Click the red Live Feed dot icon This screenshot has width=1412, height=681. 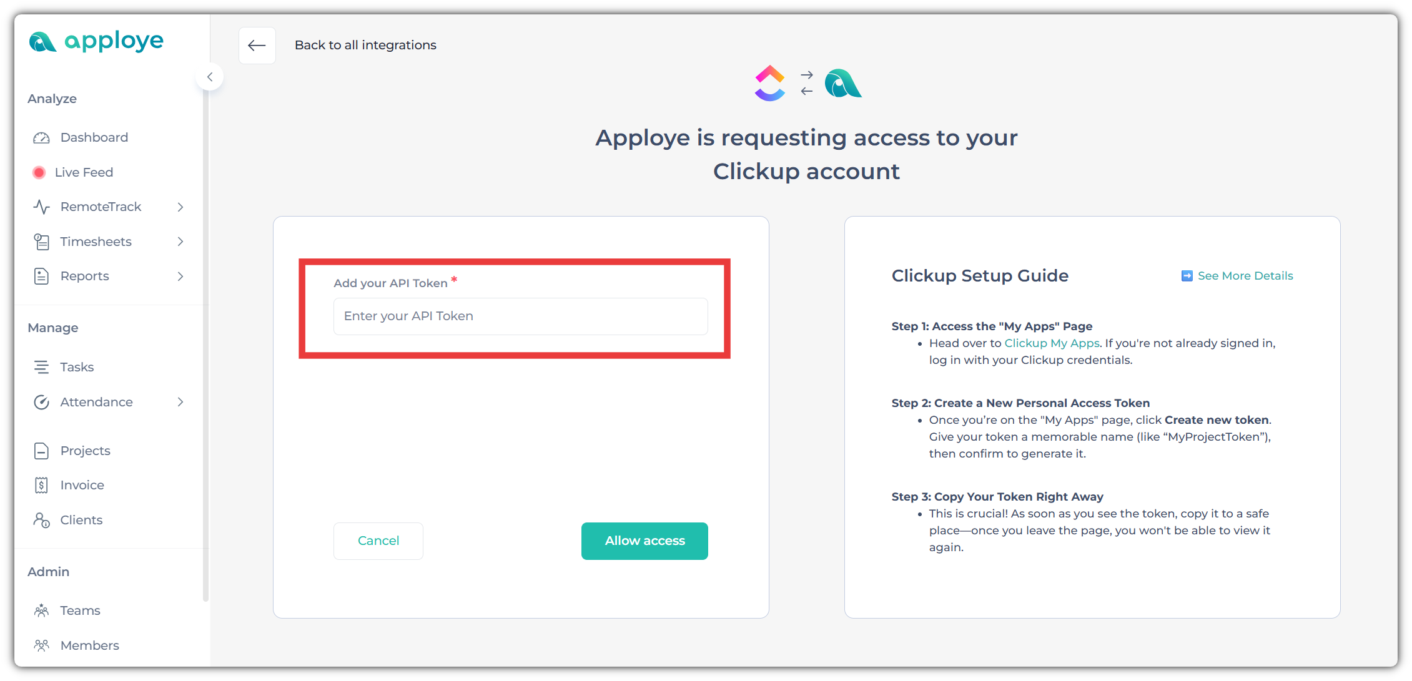39,172
